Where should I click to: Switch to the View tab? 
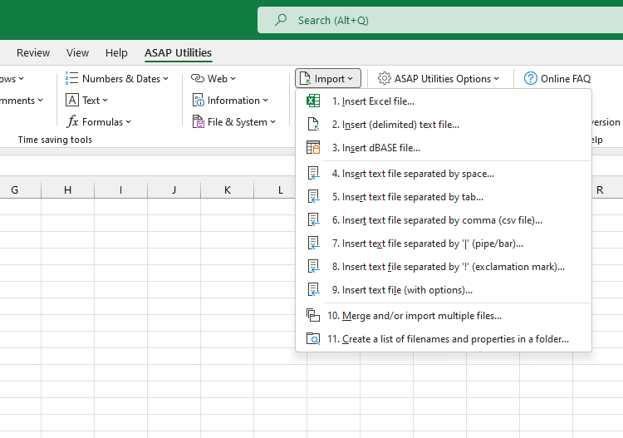77,53
